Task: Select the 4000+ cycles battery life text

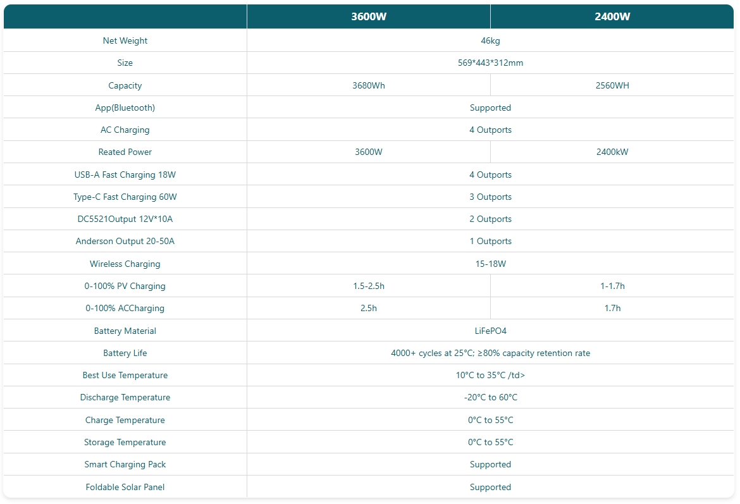Action: (490, 353)
